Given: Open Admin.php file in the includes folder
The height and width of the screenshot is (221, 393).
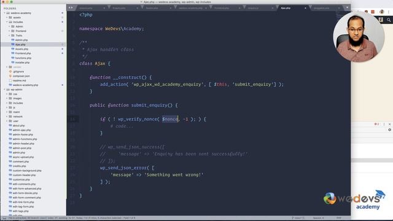Looking at the screenshot, I should pyautogui.click(x=21, y=40).
